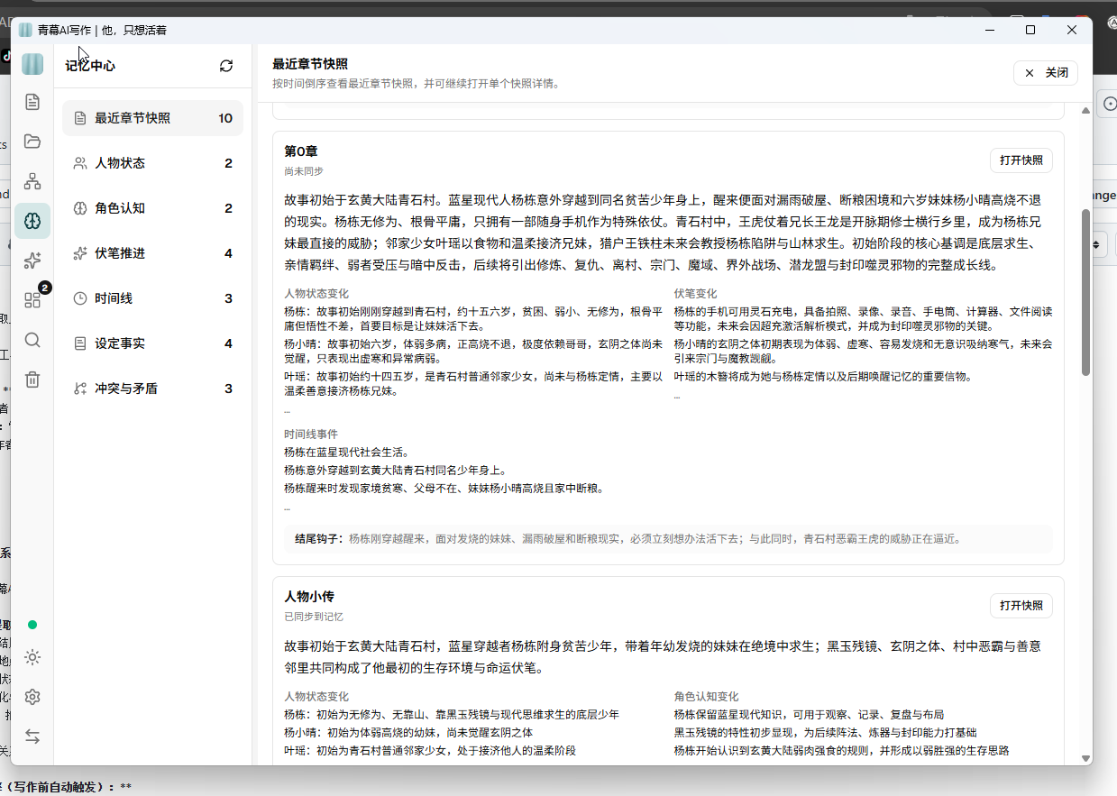
Task: Toggle the sun light theme icon
Action: pos(32,657)
